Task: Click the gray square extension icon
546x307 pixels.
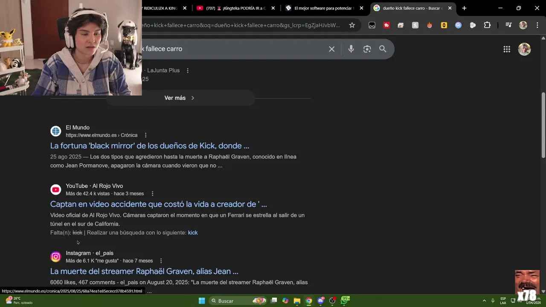Action: click(415, 25)
